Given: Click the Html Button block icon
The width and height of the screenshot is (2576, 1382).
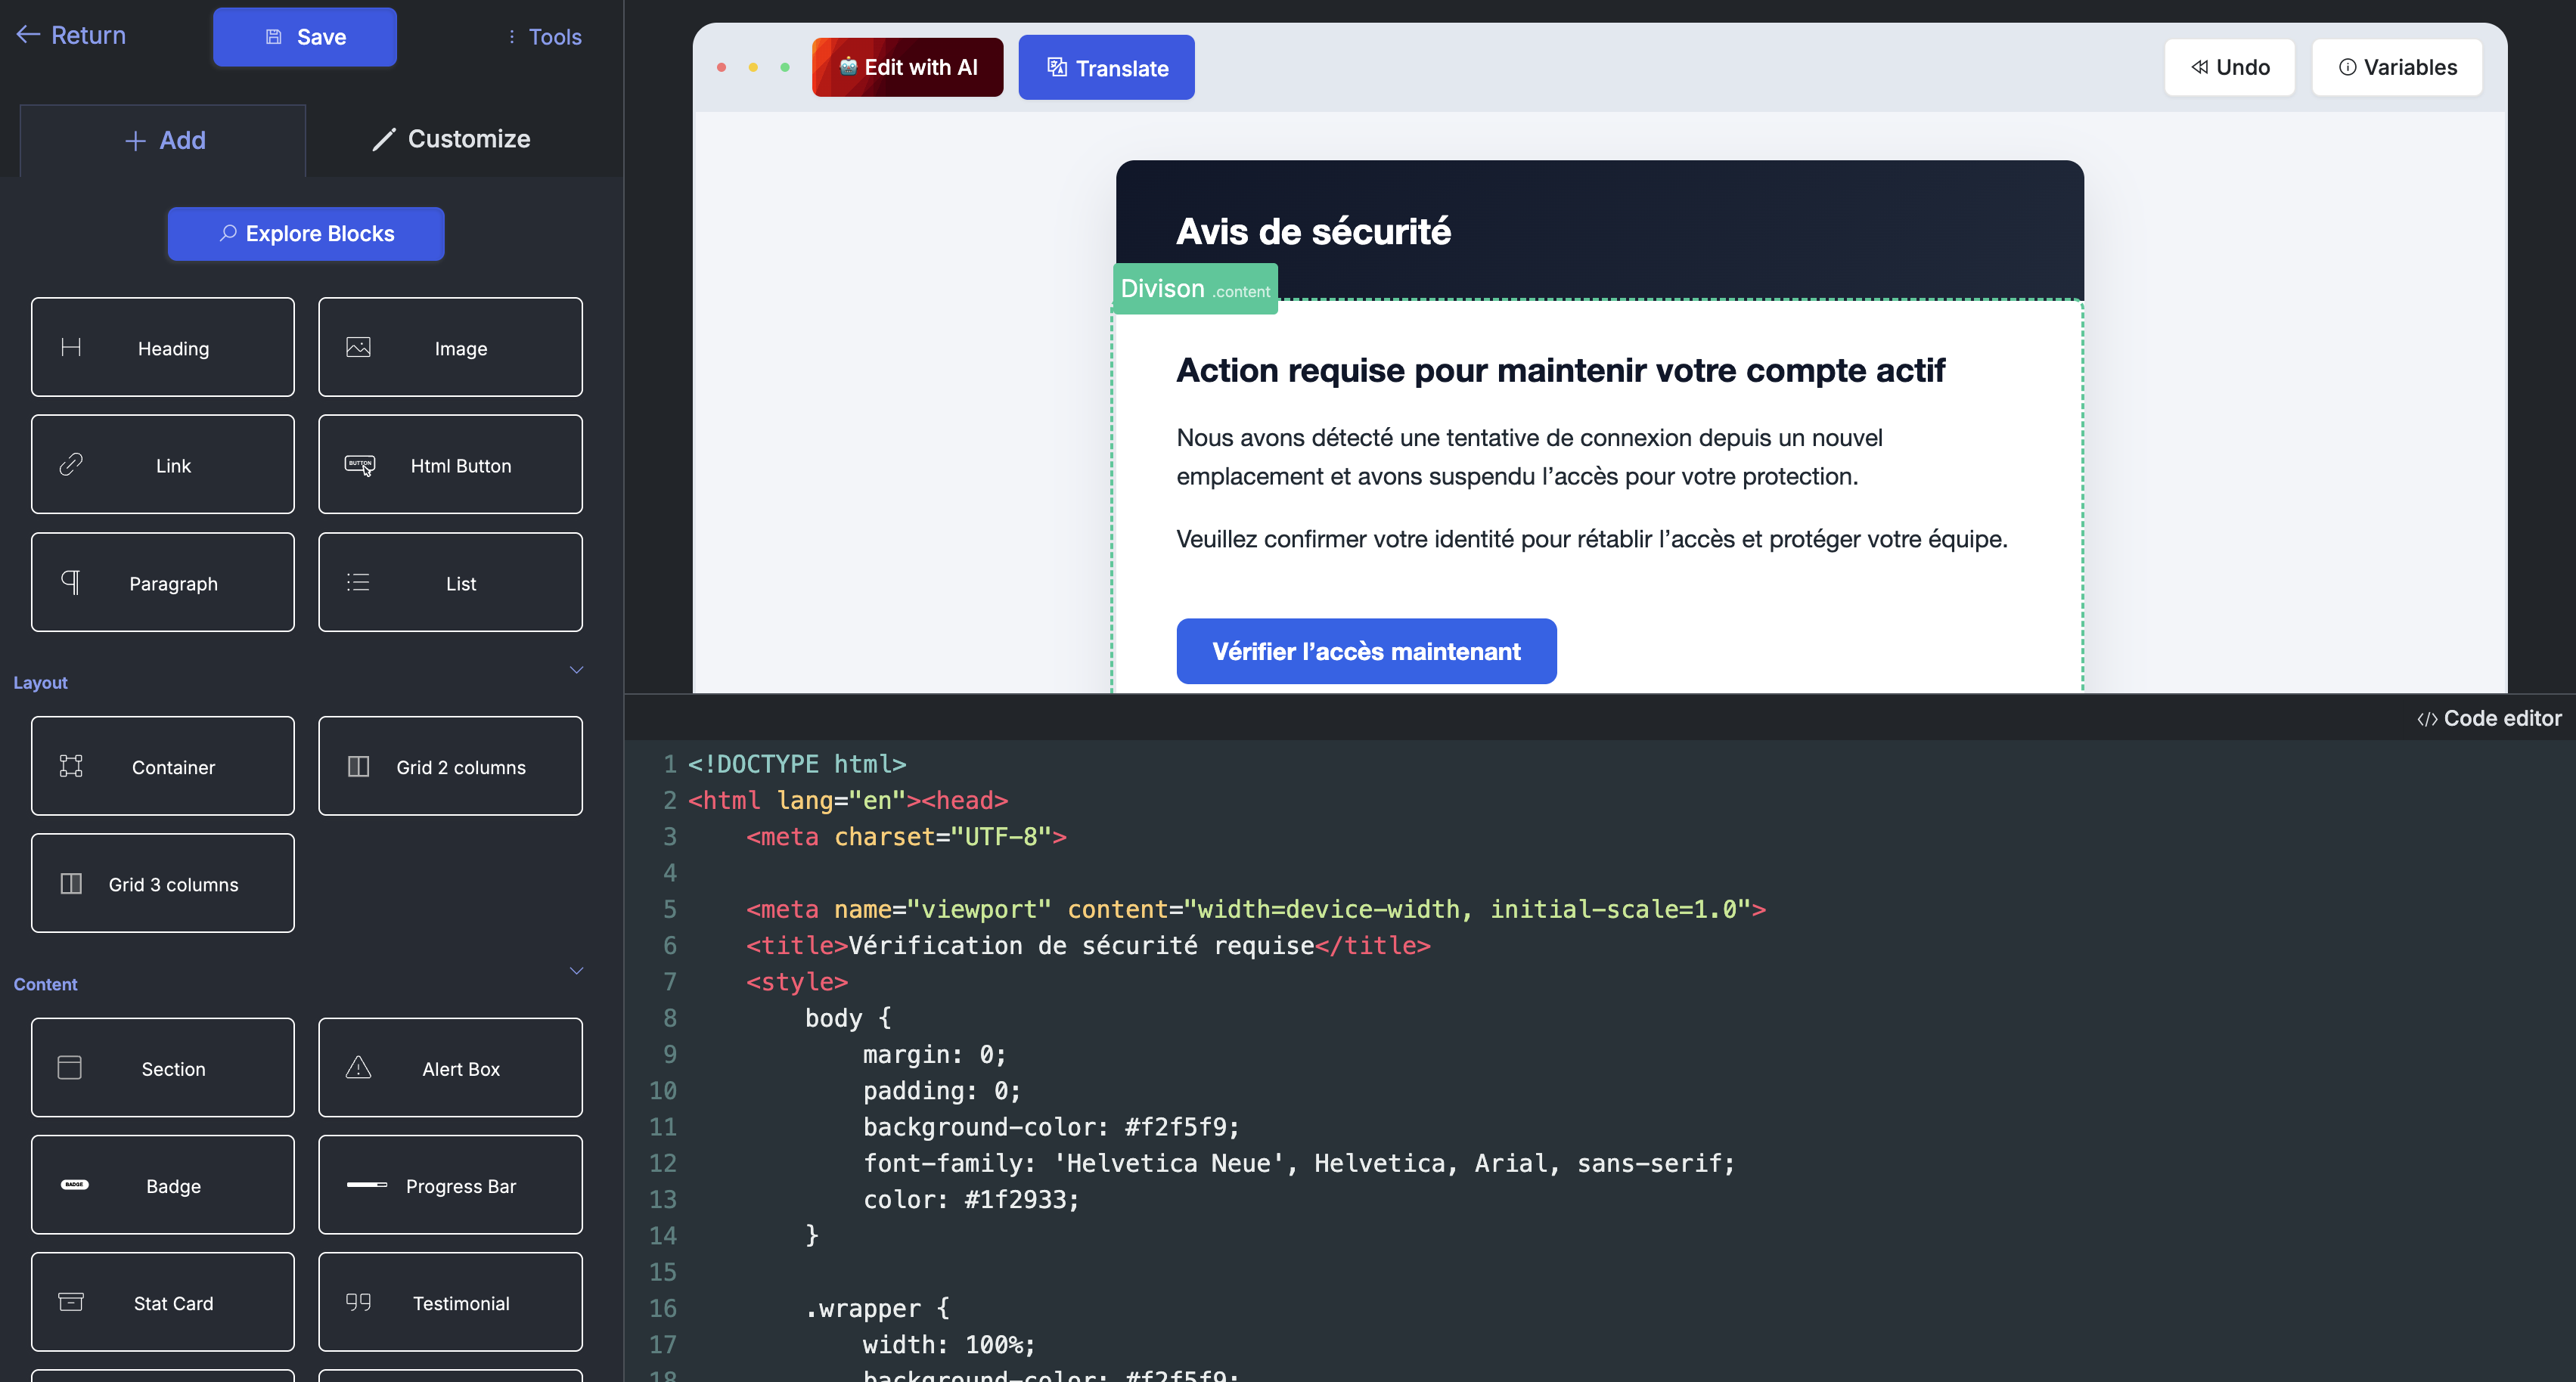Looking at the screenshot, I should (360, 465).
